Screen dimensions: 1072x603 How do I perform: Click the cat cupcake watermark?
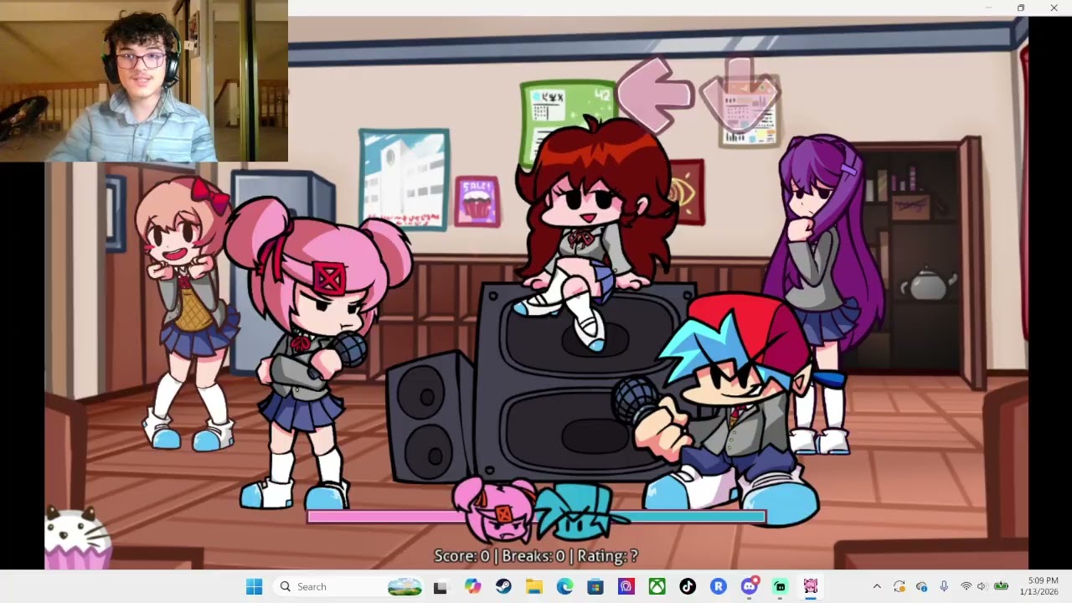(x=77, y=538)
